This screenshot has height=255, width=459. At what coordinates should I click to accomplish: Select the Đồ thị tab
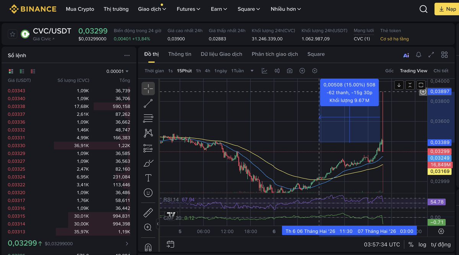click(x=151, y=54)
